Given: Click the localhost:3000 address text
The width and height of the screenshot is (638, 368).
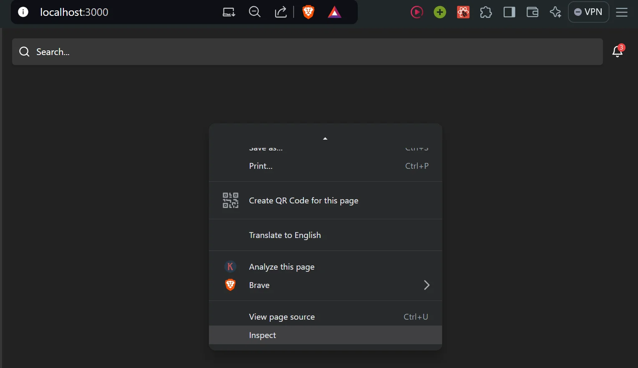Looking at the screenshot, I should pos(74,12).
